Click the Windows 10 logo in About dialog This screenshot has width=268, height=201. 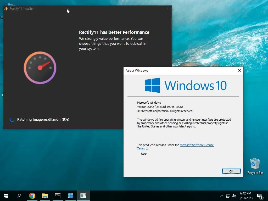coord(186,85)
